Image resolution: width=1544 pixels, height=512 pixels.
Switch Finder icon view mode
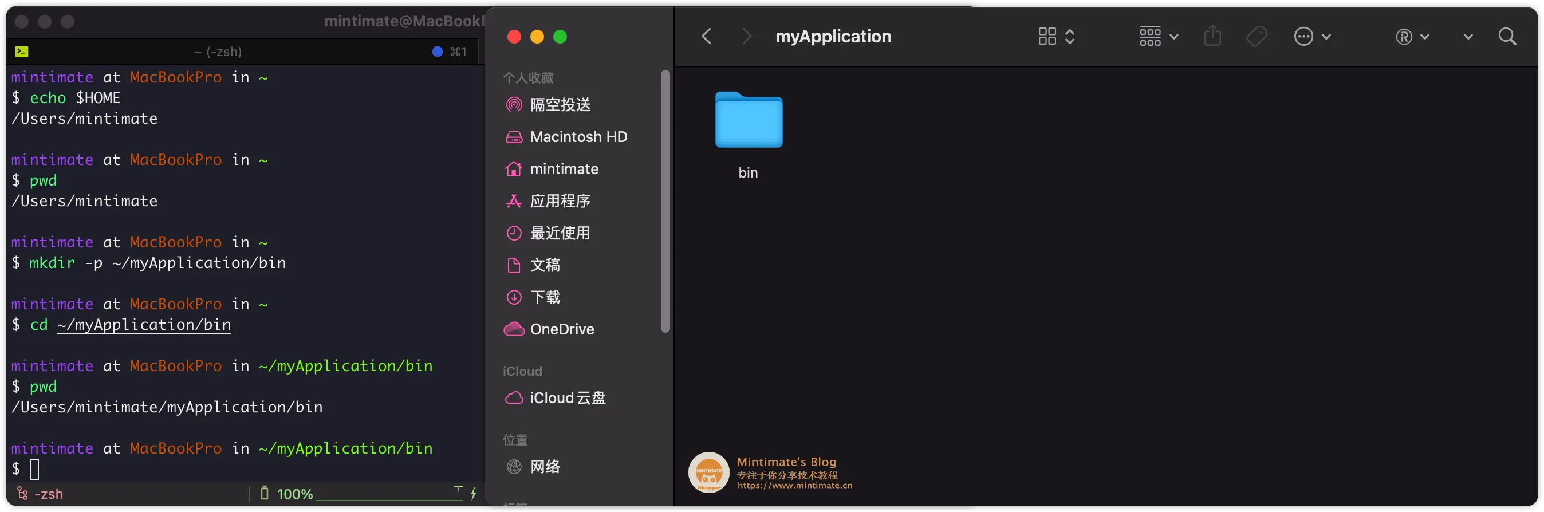1047,37
